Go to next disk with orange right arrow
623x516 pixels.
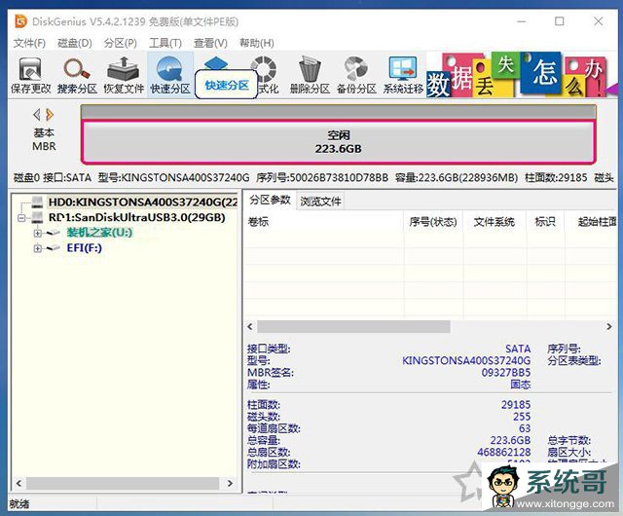pyautogui.click(x=50, y=115)
